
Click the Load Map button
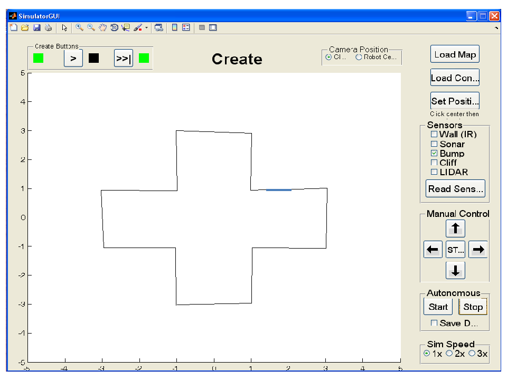point(455,54)
